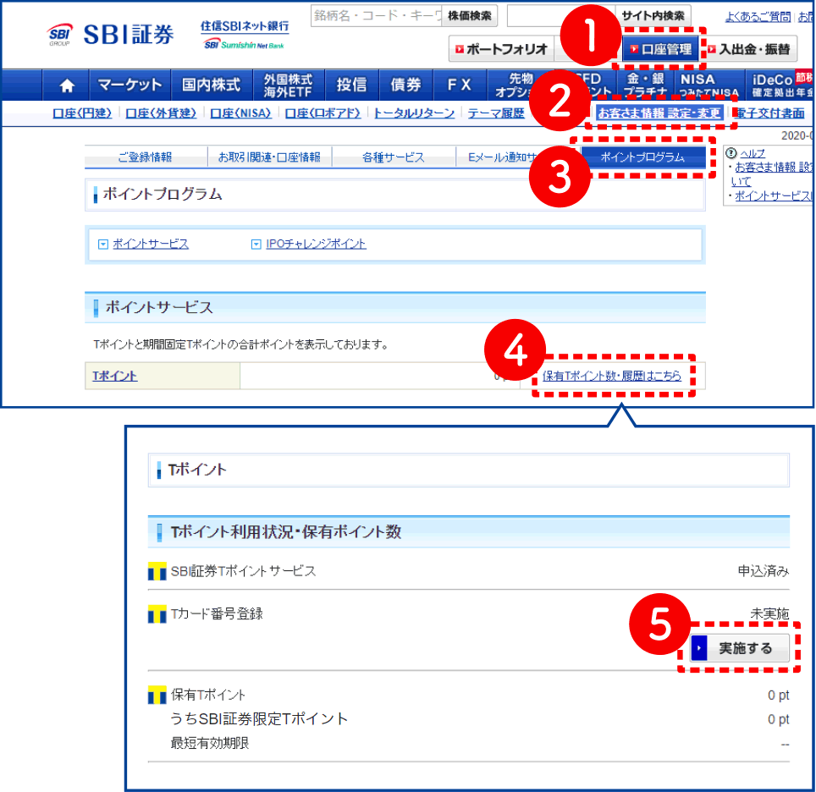Click the 株価検索 button

tap(470, 15)
